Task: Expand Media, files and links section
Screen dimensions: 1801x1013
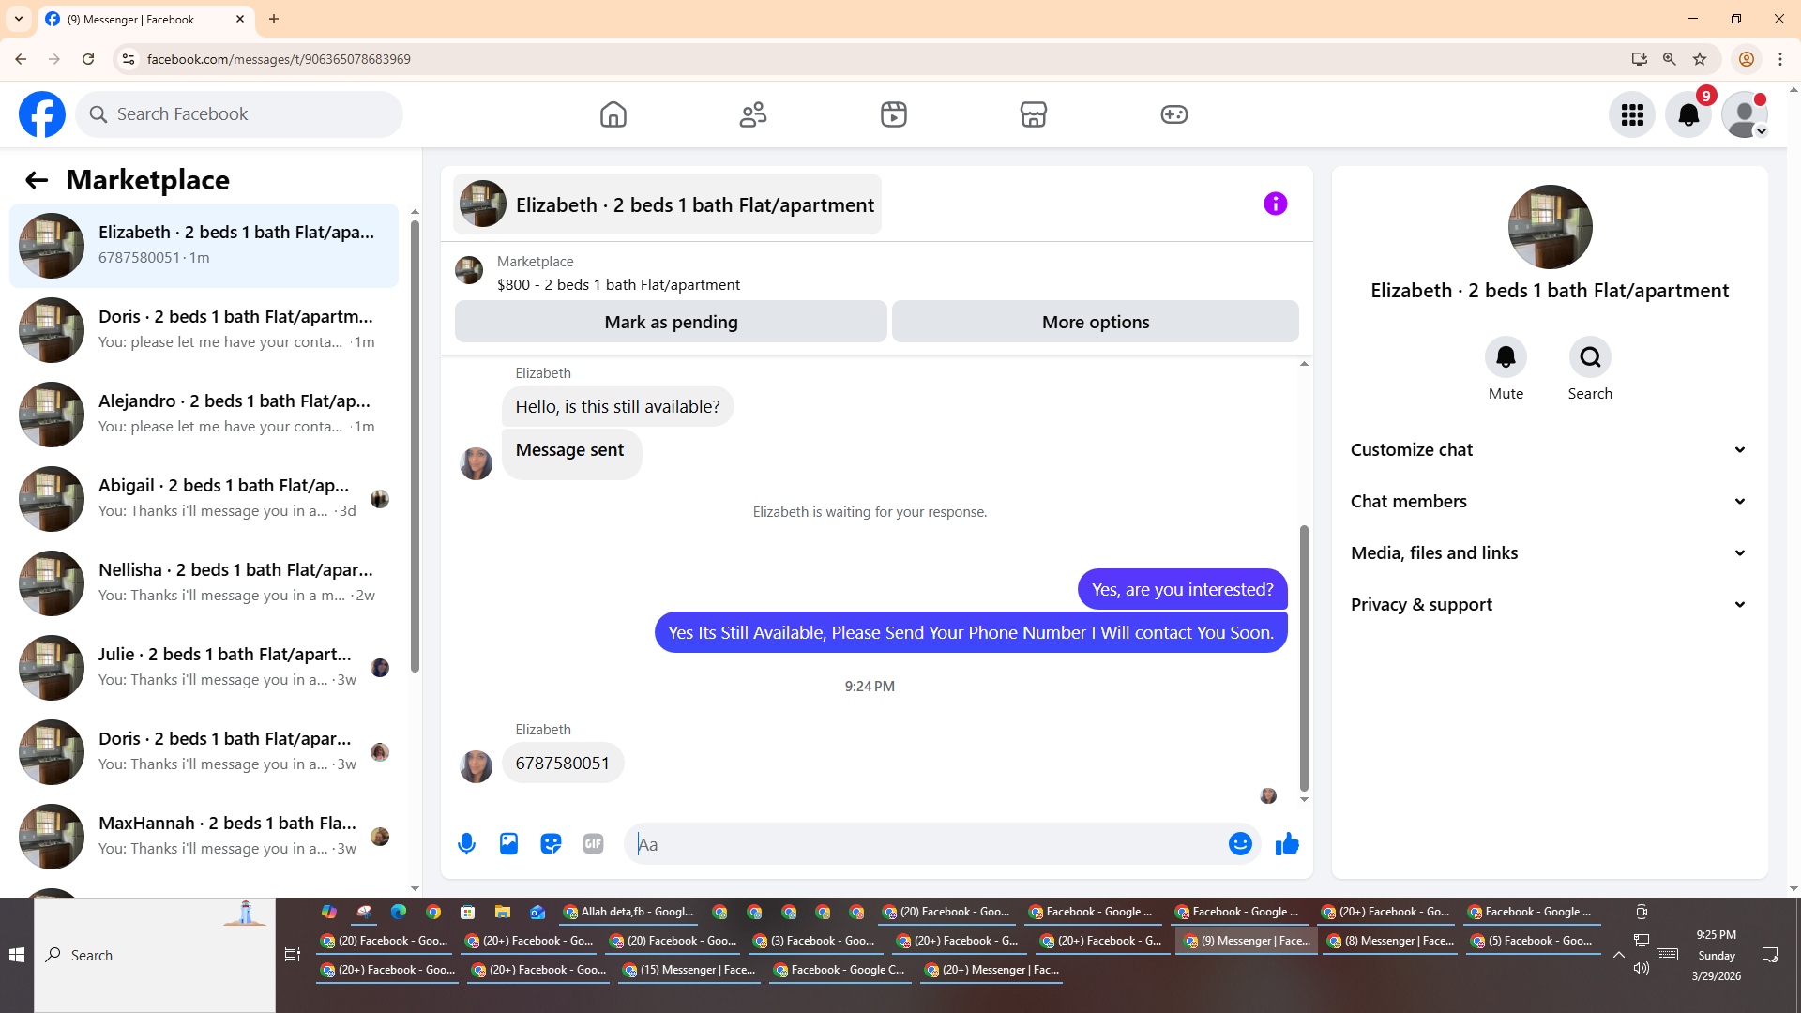Action: point(1550,553)
